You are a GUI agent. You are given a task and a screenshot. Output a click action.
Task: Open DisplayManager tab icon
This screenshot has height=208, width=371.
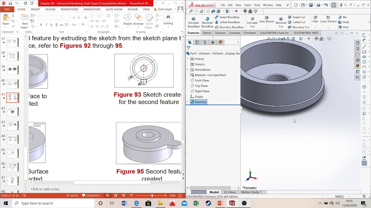[x=221, y=42]
